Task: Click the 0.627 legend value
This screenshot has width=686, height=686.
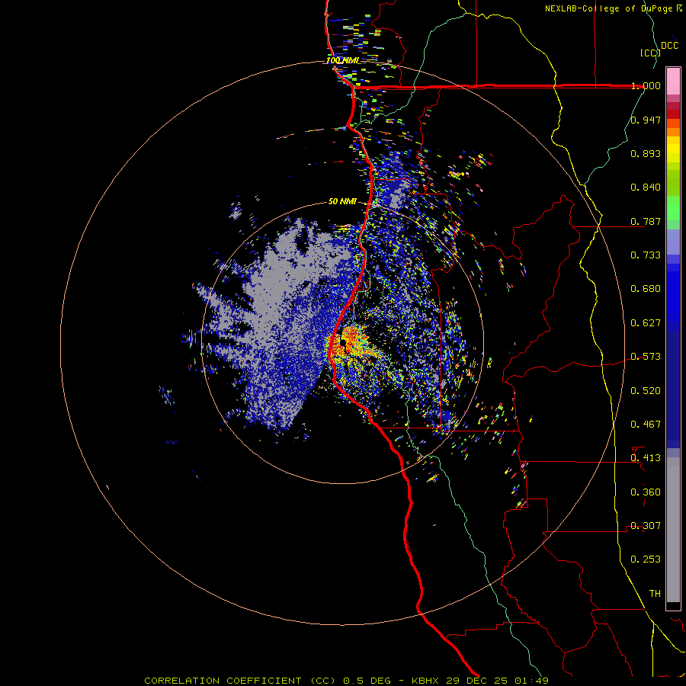Action: [646, 323]
